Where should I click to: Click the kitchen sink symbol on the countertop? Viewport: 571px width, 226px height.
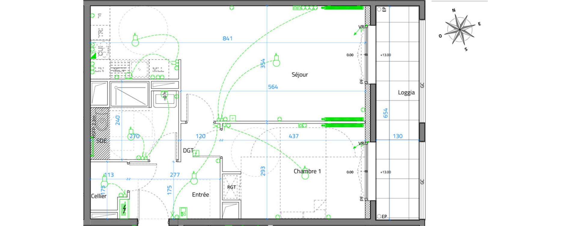coord(139,69)
